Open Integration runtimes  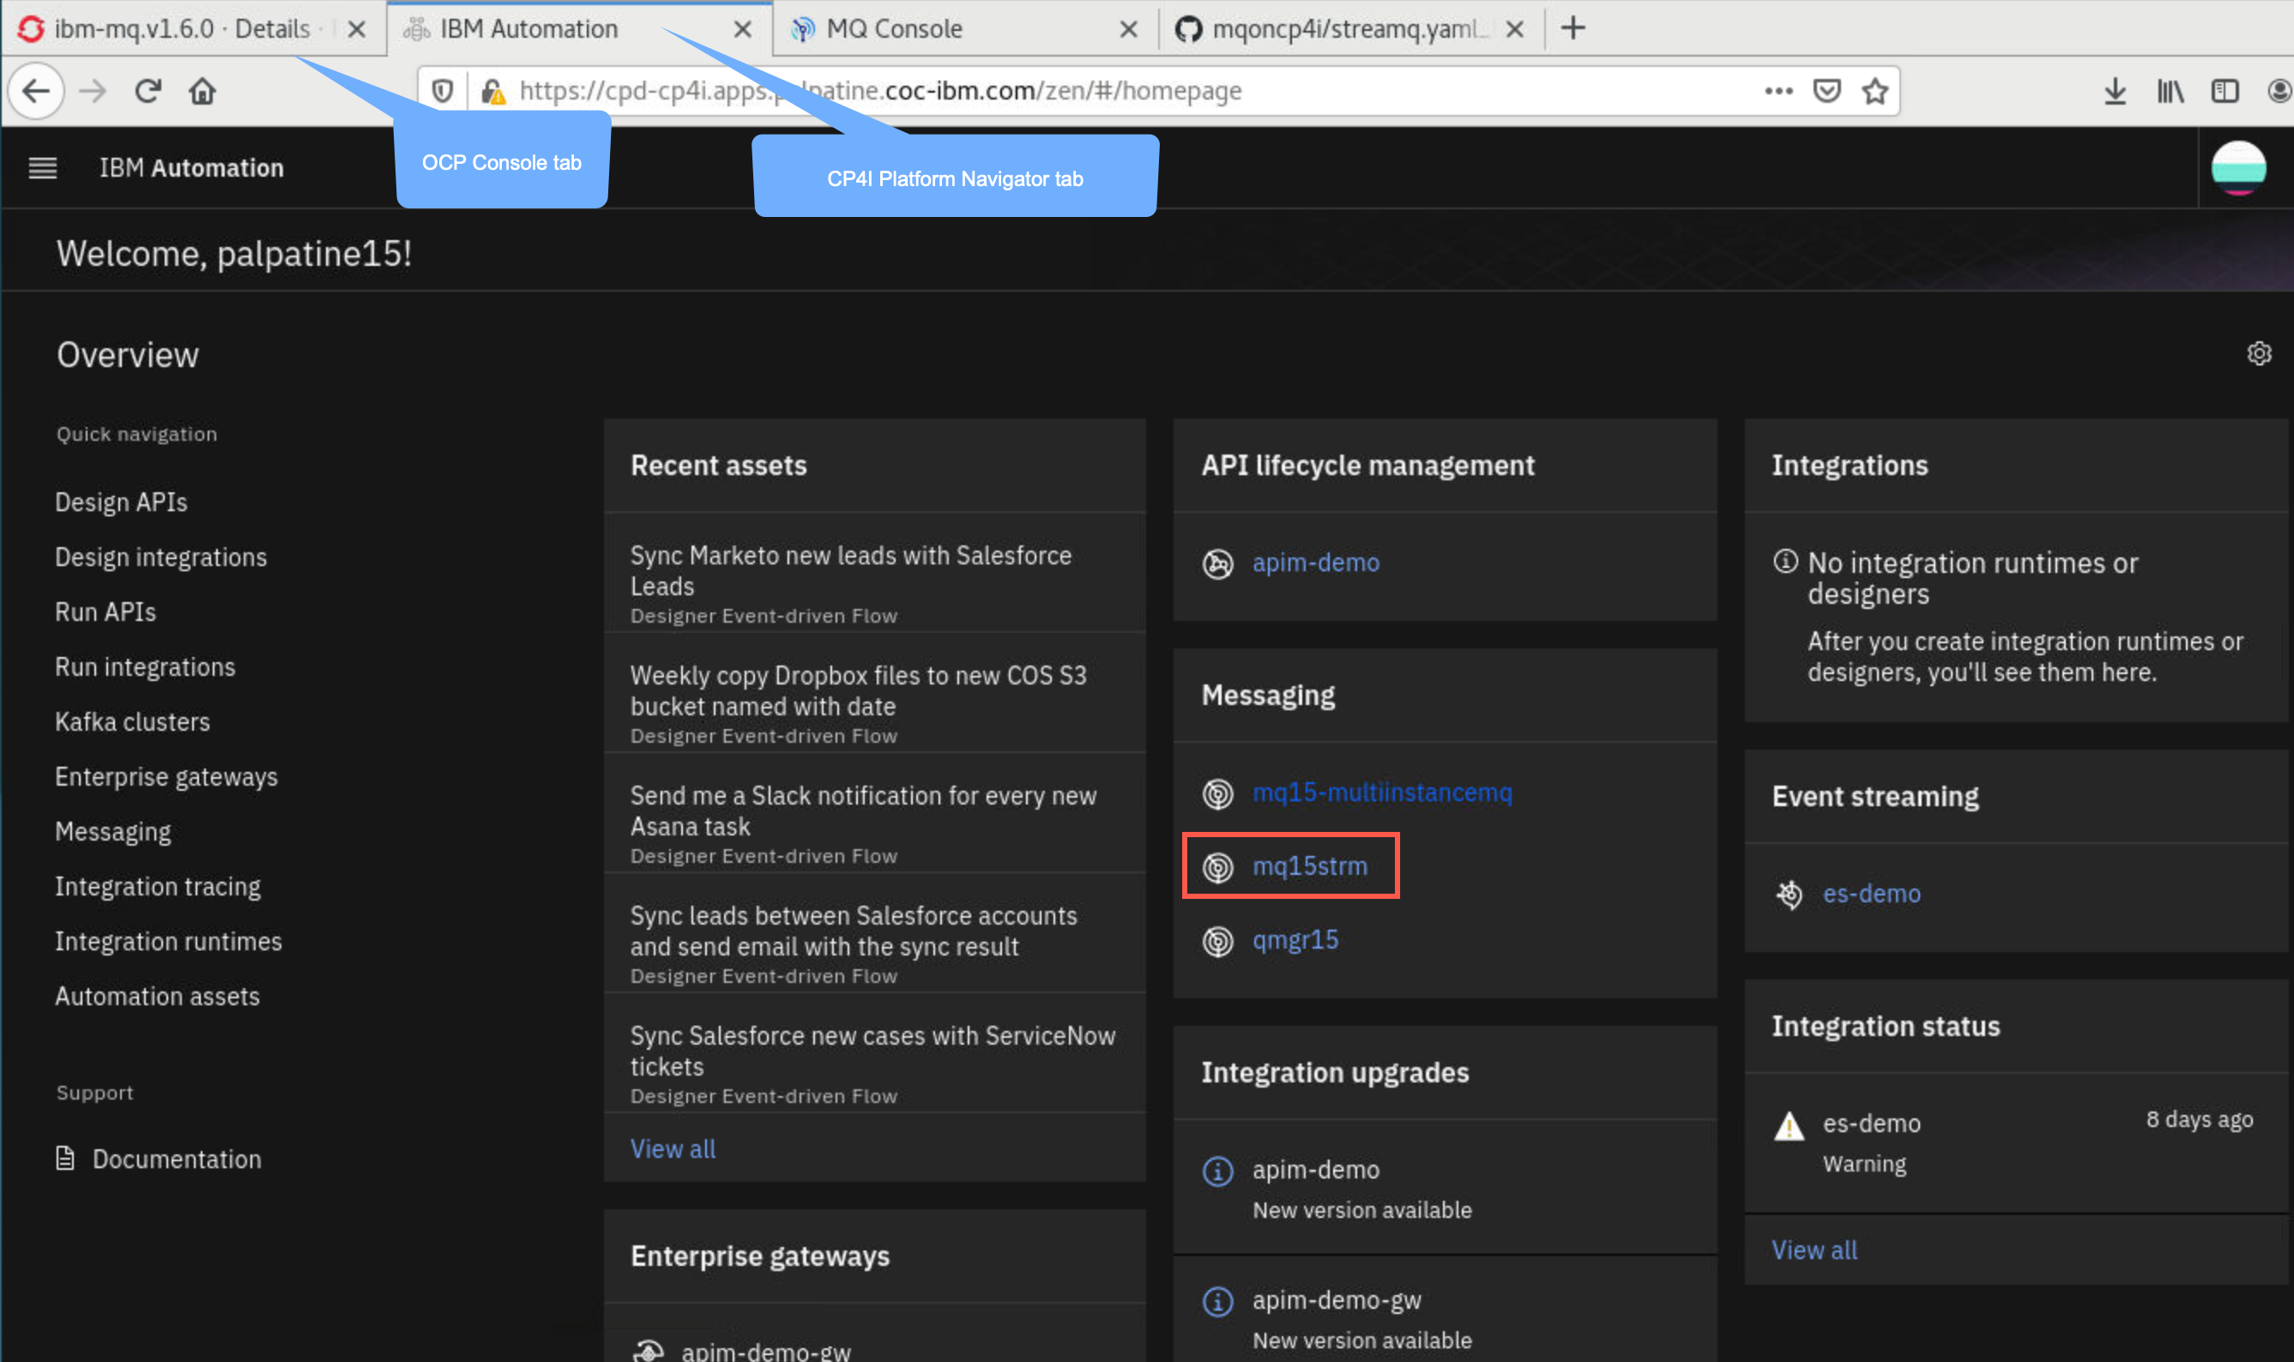168,942
